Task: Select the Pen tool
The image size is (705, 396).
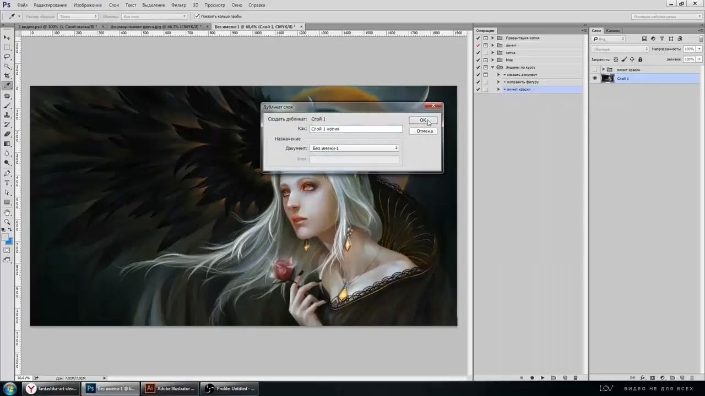Action: tap(7, 173)
